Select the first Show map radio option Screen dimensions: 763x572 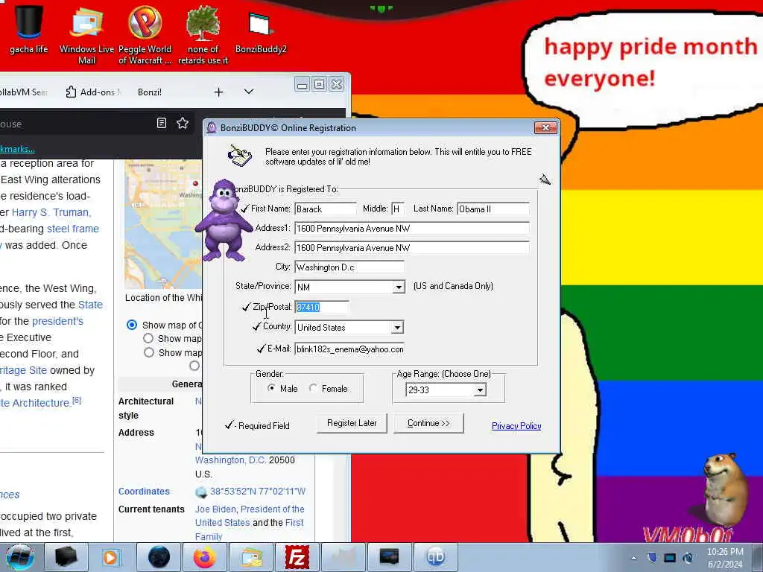click(131, 325)
